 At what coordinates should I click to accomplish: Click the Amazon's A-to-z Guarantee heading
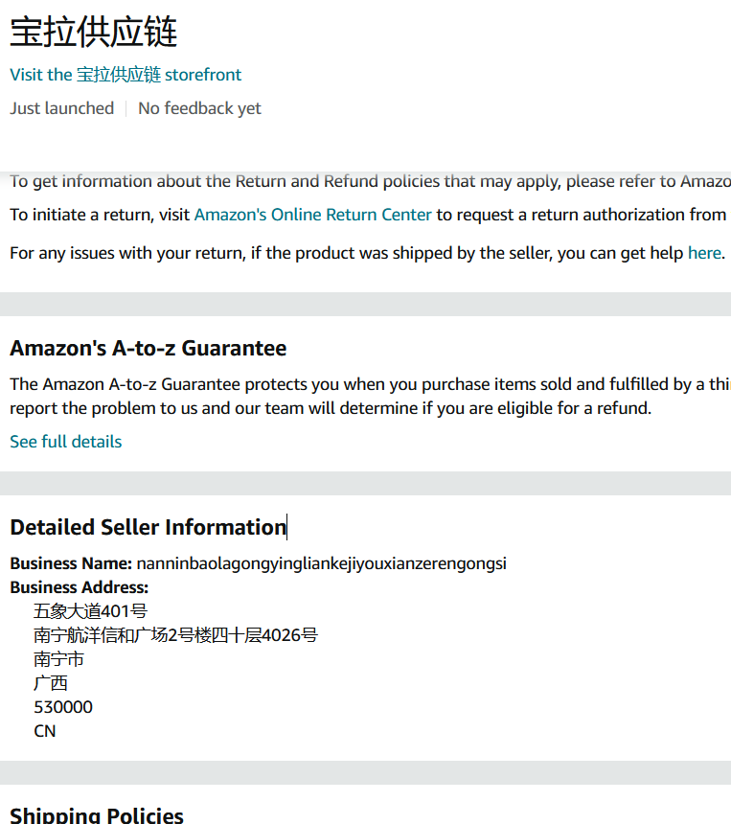[148, 348]
